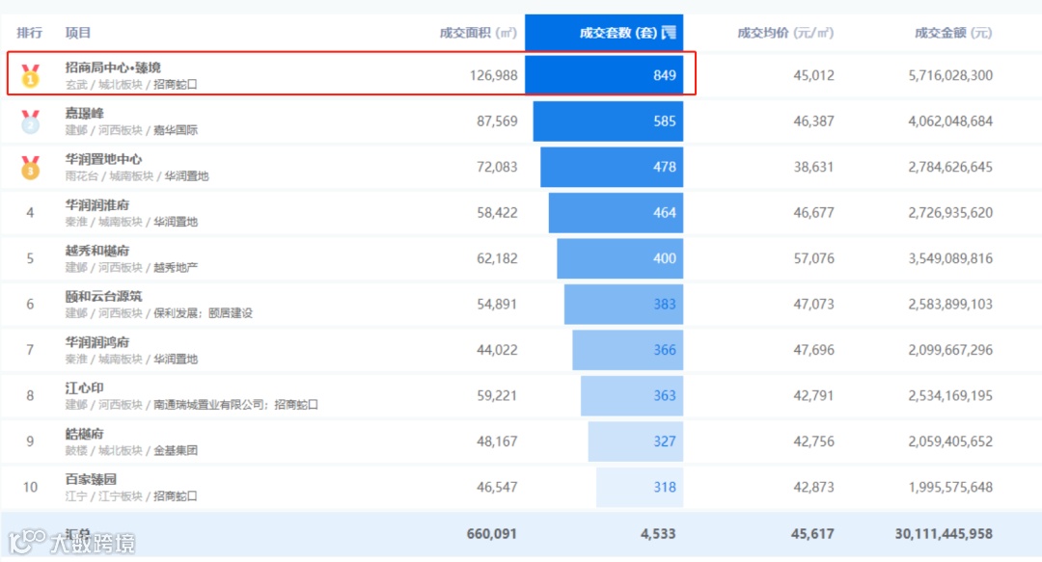The image size is (1042, 562).
Task: Click subtitle 江宁 / 江宁板块 / 招商蛇口
Action: pos(131,496)
